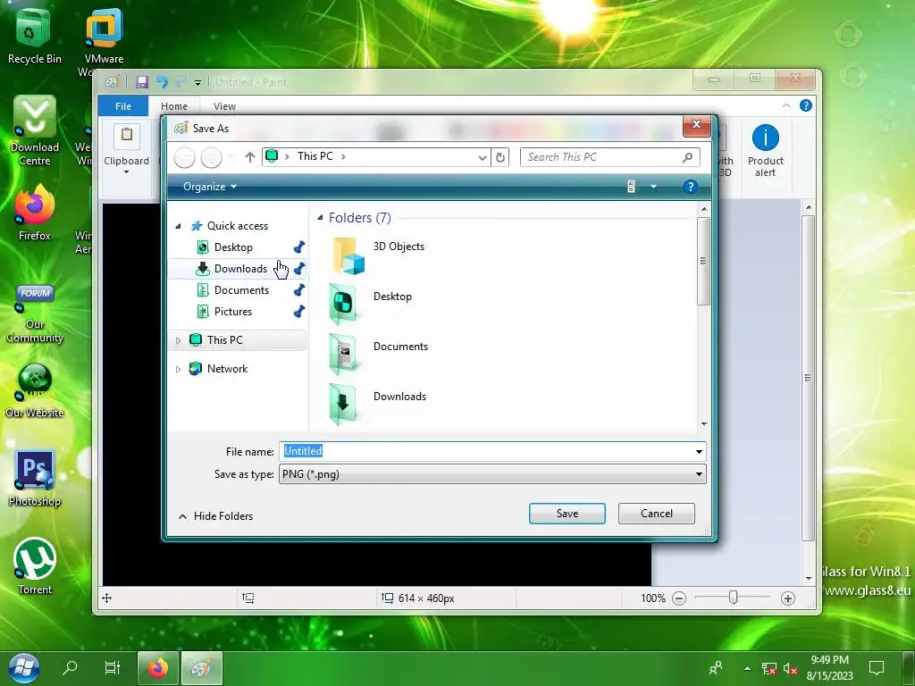Click Paint taskbar button
This screenshot has width=915, height=686.
tap(202, 668)
